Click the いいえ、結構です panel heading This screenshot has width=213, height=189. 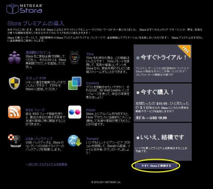pos(162,138)
